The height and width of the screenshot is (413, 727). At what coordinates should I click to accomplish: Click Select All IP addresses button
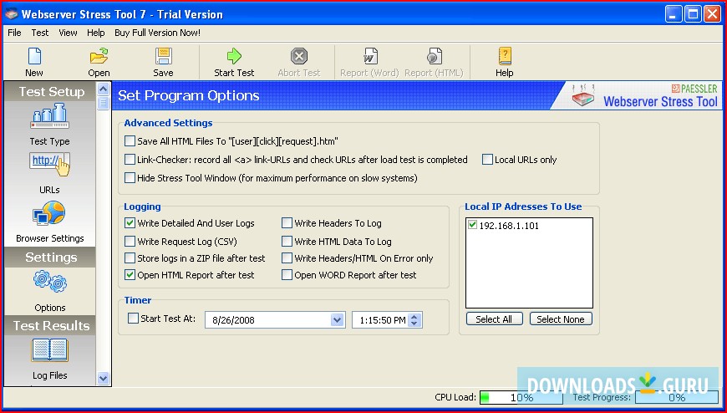(494, 319)
